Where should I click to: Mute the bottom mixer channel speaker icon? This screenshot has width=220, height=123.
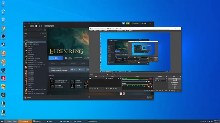[x=149, y=87]
